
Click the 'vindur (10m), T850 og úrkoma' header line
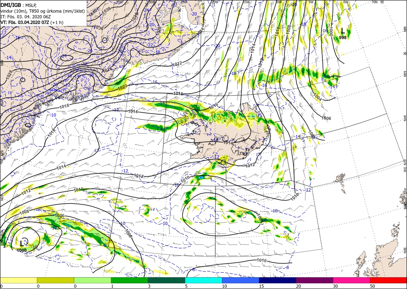[x=43, y=11]
